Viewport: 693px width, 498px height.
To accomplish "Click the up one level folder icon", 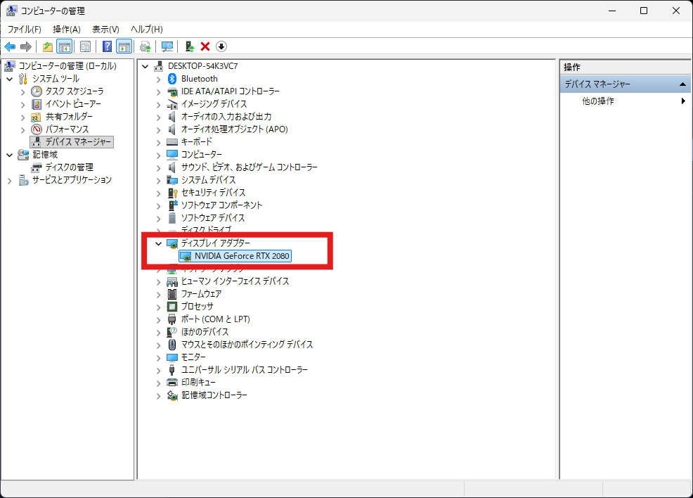I will 47,46.
